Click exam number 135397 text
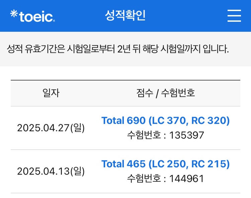 point(186,135)
